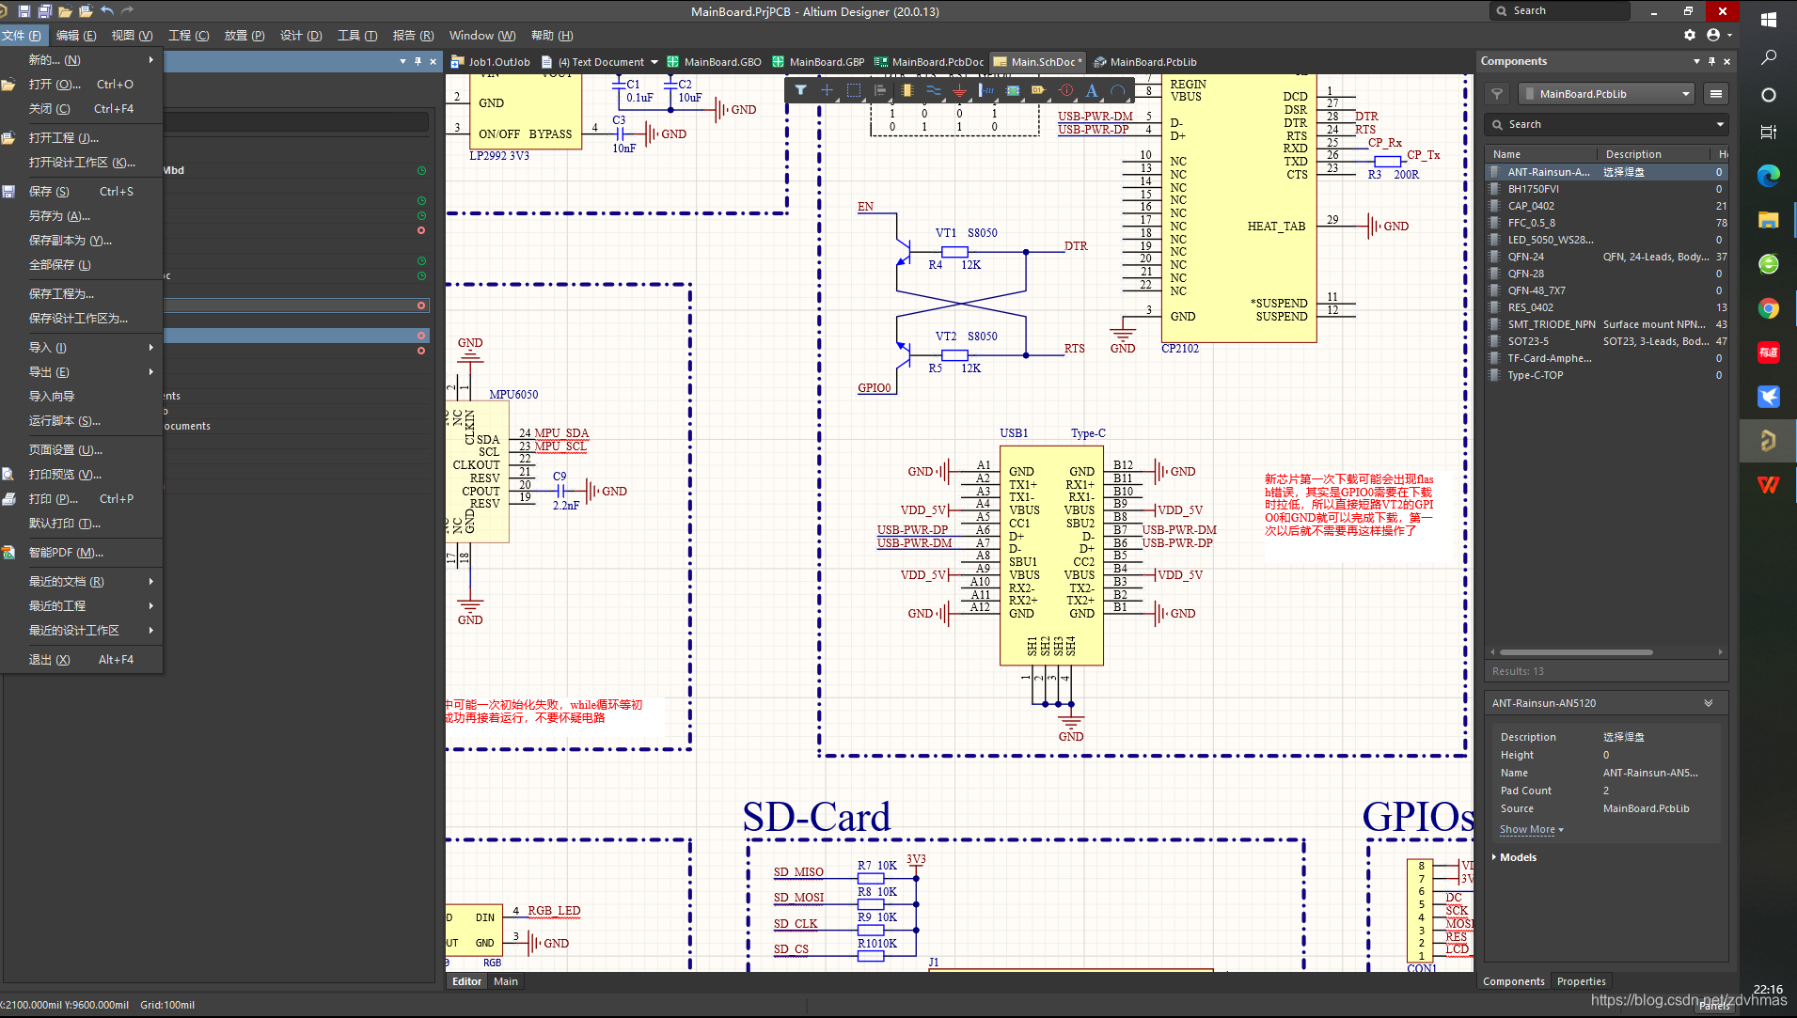Select the arc drawing tool
The width and height of the screenshot is (1797, 1018).
[x=1118, y=90]
